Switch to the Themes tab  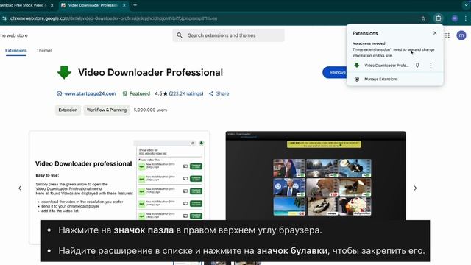click(x=44, y=51)
